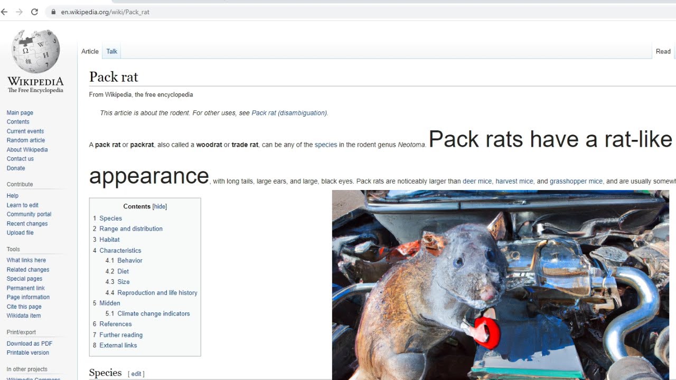
Task: Jump to References section
Action: pos(116,324)
